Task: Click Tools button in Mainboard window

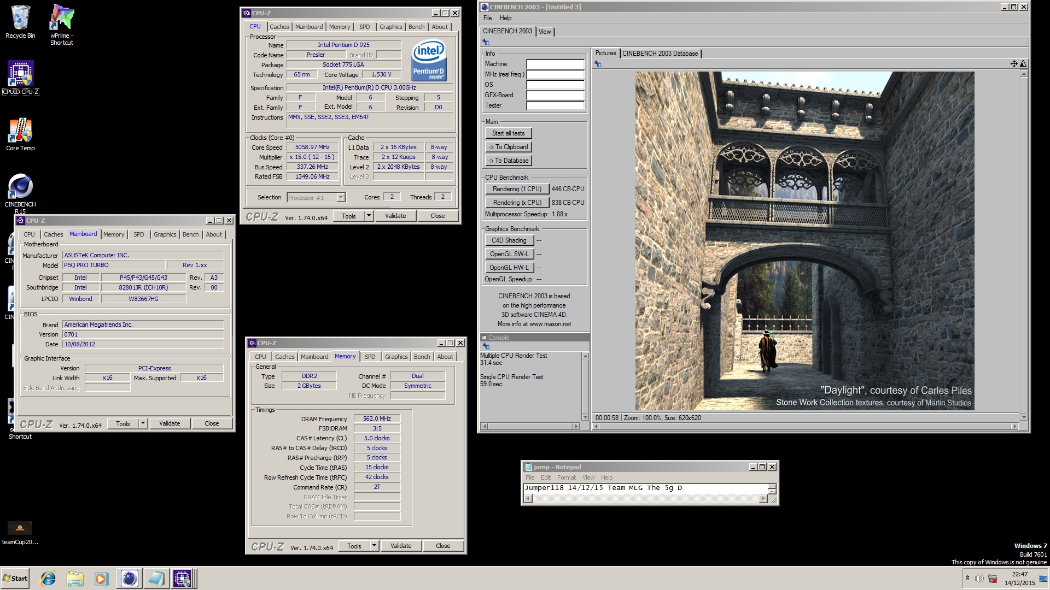Action: [x=123, y=423]
